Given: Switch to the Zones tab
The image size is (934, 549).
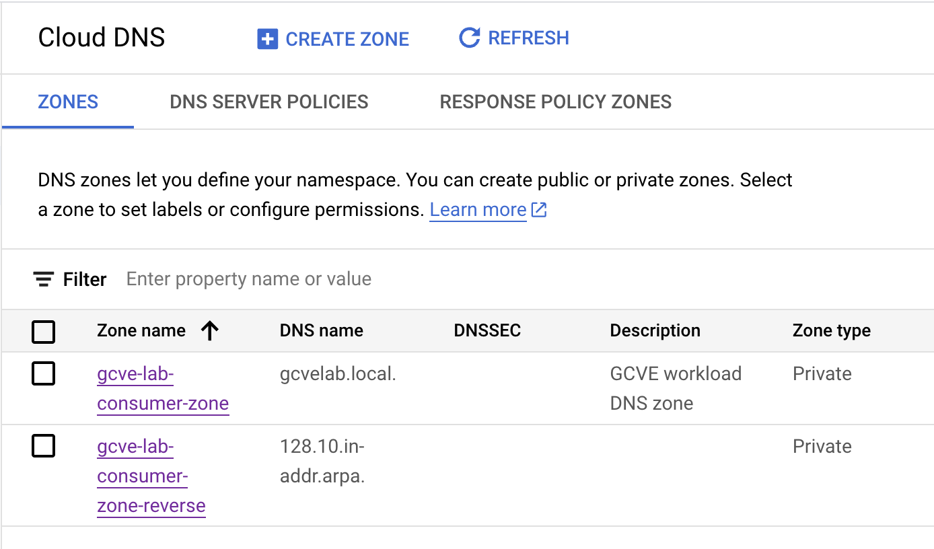Looking at the screenshot, I should [x=68, y=102].
